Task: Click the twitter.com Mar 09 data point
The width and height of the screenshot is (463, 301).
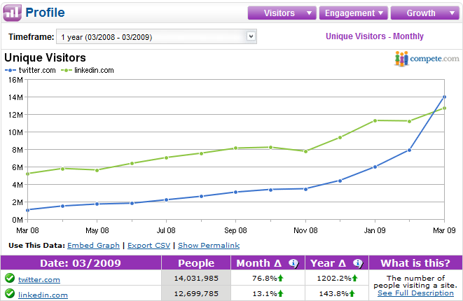Action: pos(444,97)
